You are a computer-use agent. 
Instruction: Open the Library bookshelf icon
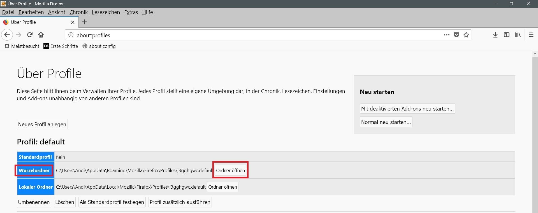(518, 35)
